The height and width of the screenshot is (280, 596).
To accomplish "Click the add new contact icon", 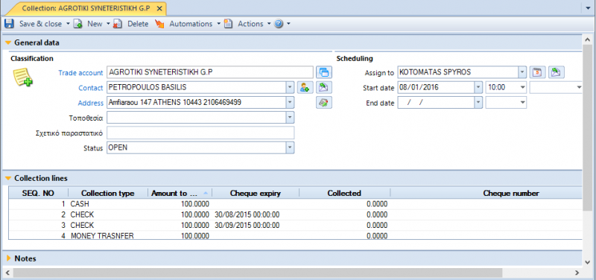I will point(305,87).
